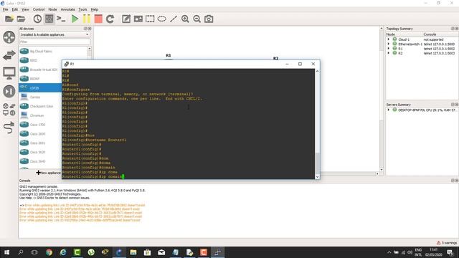Viewport: 459px width, 258px height.
Task: Open the Control menu
Action: [39, 9]
